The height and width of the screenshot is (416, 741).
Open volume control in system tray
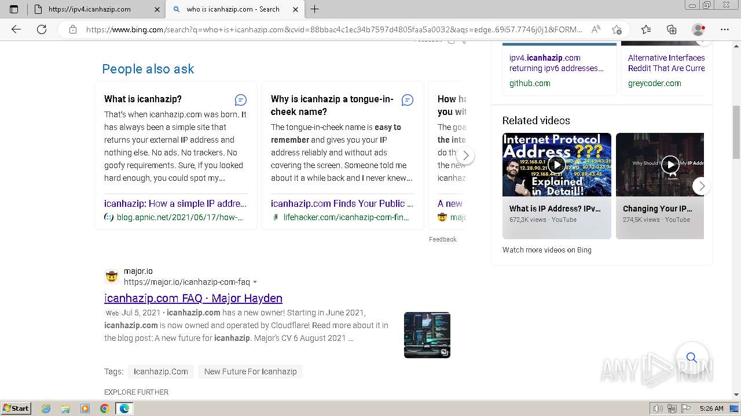[658, 408]
